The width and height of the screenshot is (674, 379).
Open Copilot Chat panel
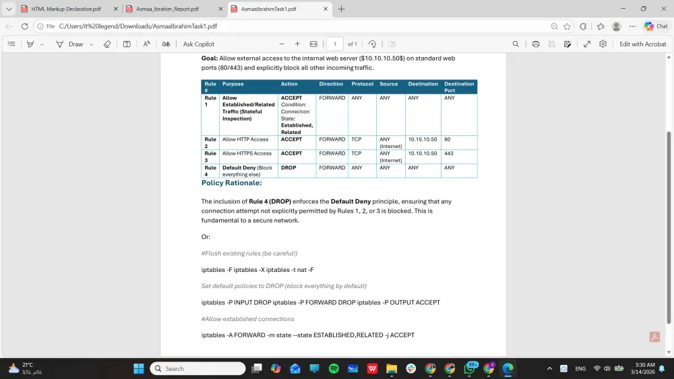point(656,26)
